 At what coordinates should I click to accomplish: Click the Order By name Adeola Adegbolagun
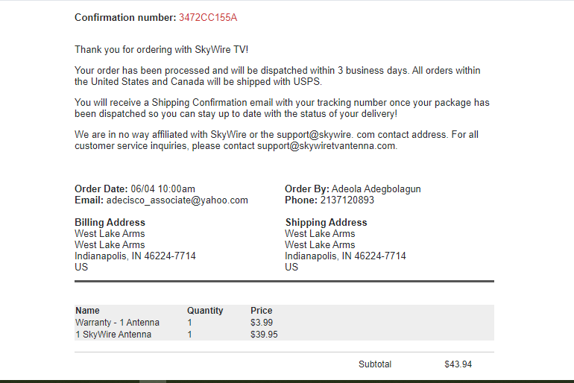pyautogui.click(x=376, y=189)
